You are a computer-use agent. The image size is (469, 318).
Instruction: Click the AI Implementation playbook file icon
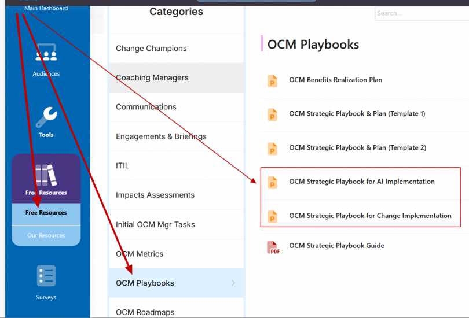pos(273,182)
